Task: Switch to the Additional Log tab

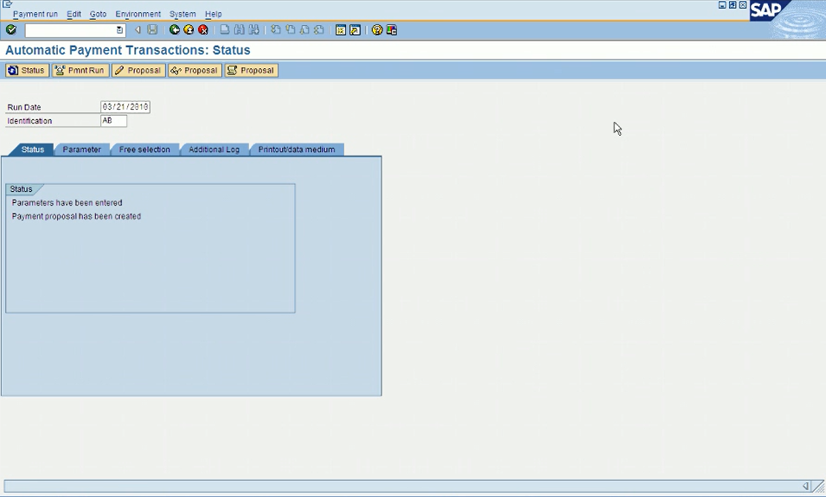Action: pos(214,150)
